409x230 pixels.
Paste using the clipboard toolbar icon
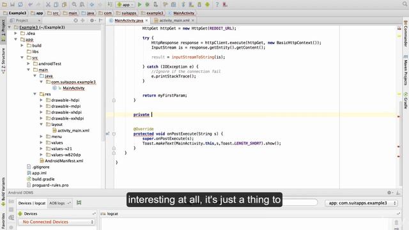click(x=64, y=4)
